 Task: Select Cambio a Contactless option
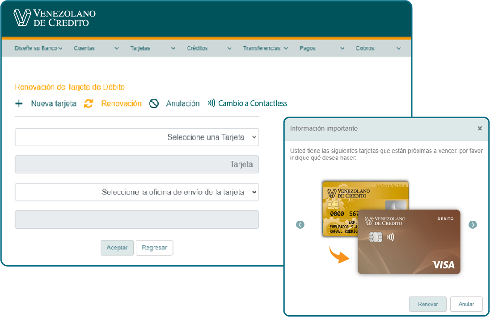(253, 103)
